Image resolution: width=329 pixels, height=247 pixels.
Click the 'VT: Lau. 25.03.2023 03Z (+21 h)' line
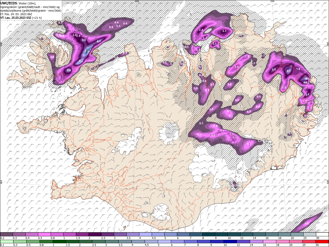pyautogui.click(x=21, y=18)
